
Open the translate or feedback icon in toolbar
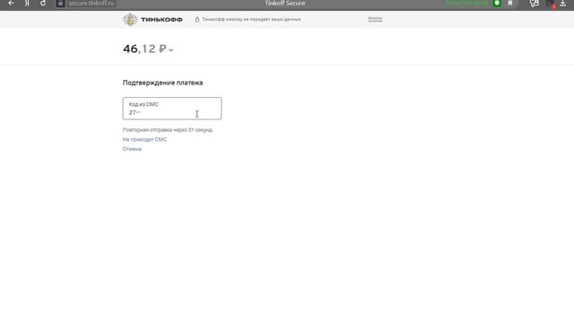(535, 4)
